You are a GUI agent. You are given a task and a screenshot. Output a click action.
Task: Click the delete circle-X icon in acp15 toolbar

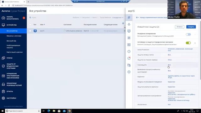pos(129,72)
